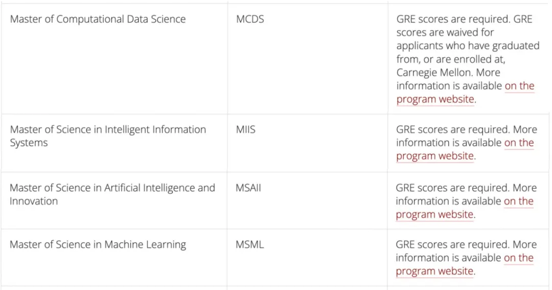The image size is (552, 290).
Task: Click the Master of Computational Data Science name
Action: click(x=98, y=19)
